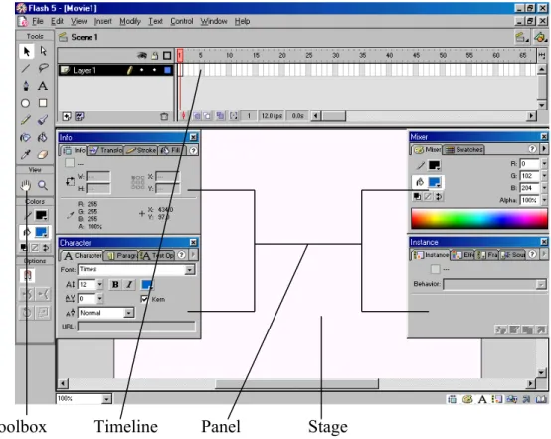Select the Dropper tool

click(25, 154)
